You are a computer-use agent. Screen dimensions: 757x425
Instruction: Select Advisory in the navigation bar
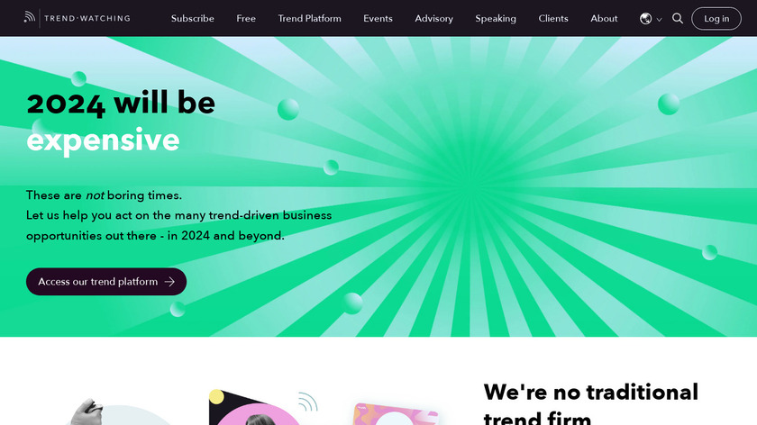[434, 18]
